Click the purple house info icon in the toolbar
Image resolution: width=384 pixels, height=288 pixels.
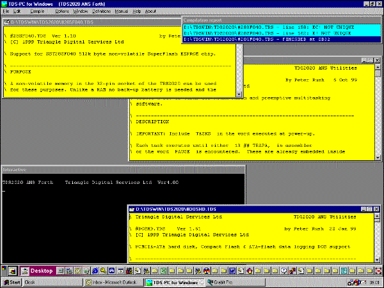(x=250, y=271)
